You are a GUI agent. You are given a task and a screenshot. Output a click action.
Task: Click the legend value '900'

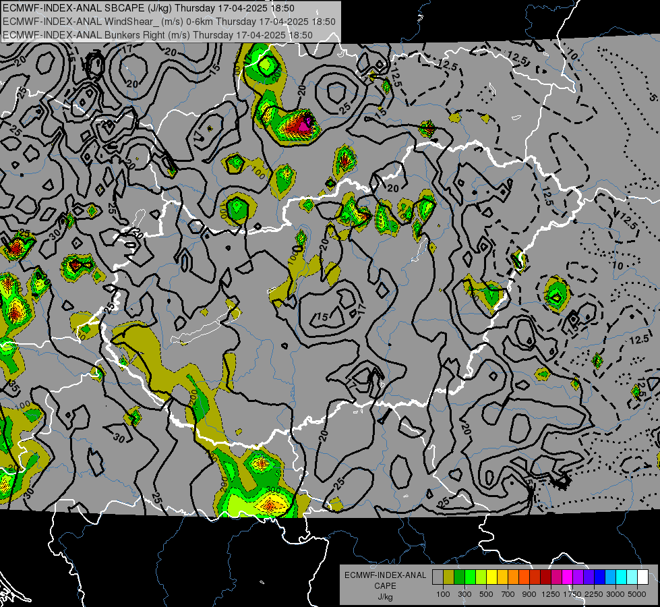tap(529, 594)
